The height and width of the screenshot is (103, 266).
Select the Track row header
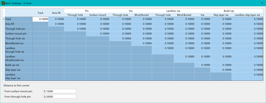pyautogui.click(x=19, y=19)
